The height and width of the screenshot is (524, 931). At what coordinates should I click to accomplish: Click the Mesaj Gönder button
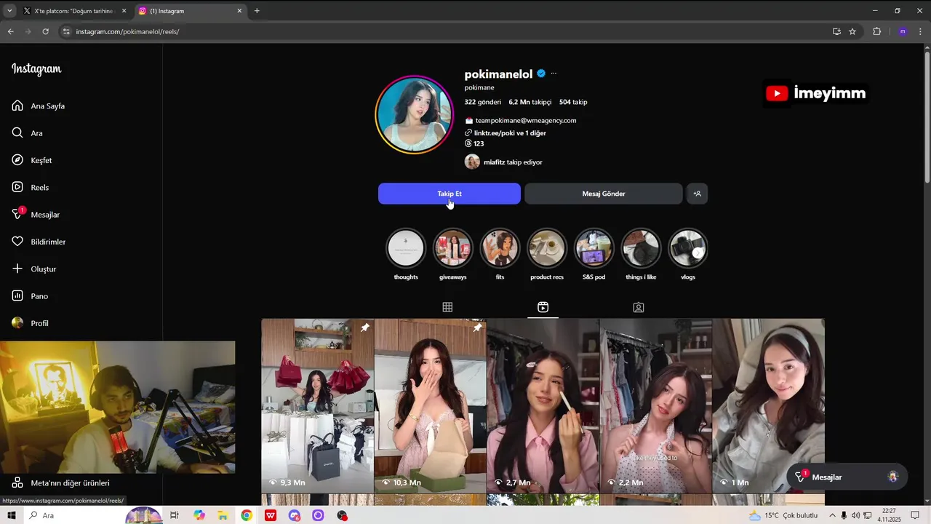(604, 194)
